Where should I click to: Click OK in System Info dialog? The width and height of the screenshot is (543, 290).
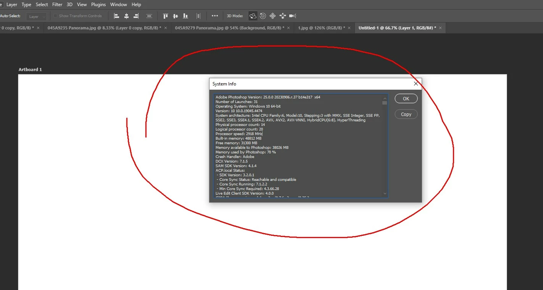pos(406,98)
